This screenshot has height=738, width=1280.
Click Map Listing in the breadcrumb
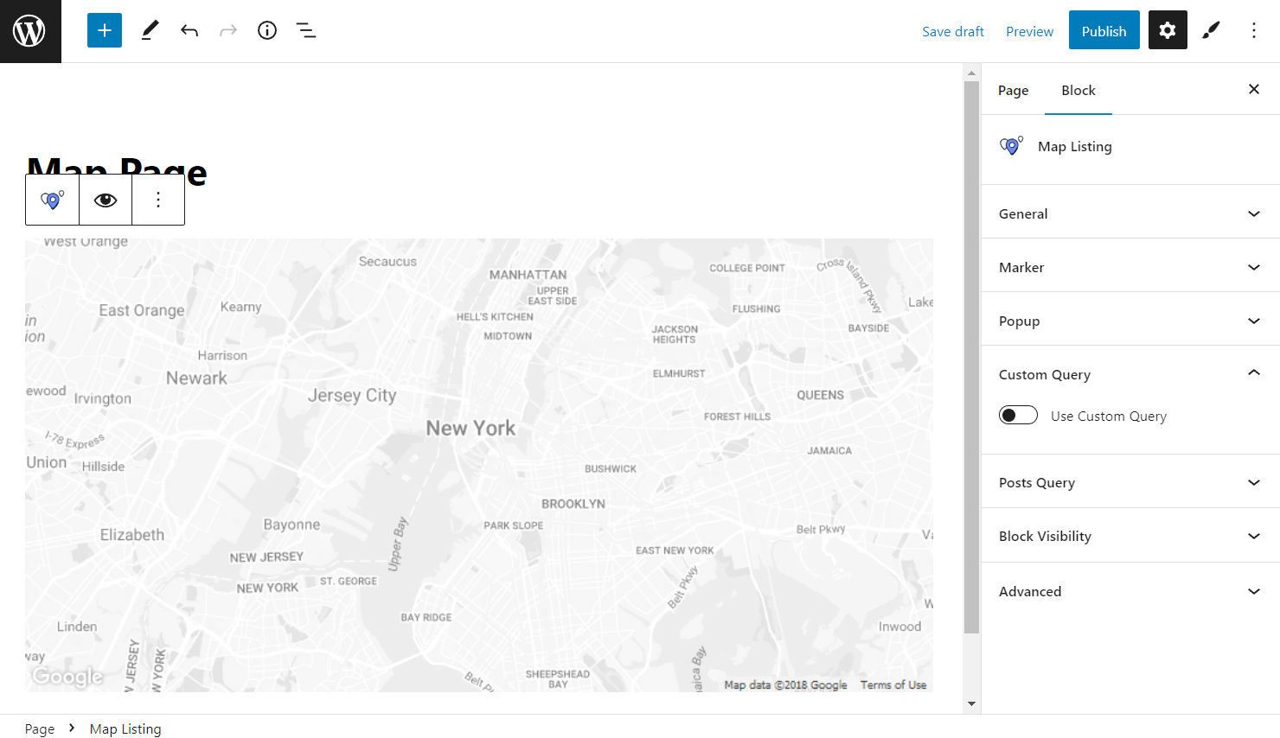click(x=125, y=728)
